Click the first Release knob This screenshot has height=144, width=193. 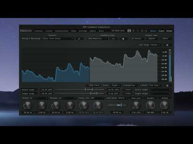pyautogui.click(x=56, y=105)
